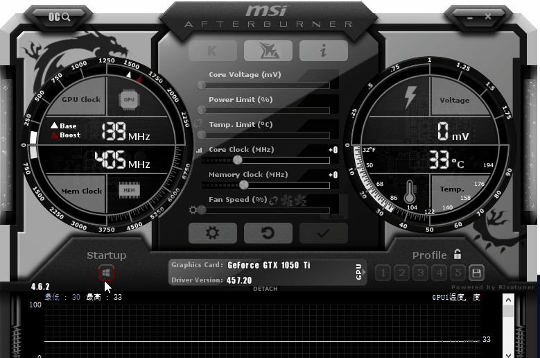The width and height of the screenshot is (540, 358).
Task: Toggle the Windows startup icon
Action: pyautogui.click(x=106, y=273)
